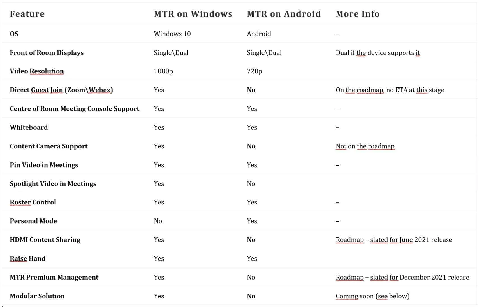Click the 'Personal Mode' row label
This screenshot has width=482, height=307.
point(33,221)
